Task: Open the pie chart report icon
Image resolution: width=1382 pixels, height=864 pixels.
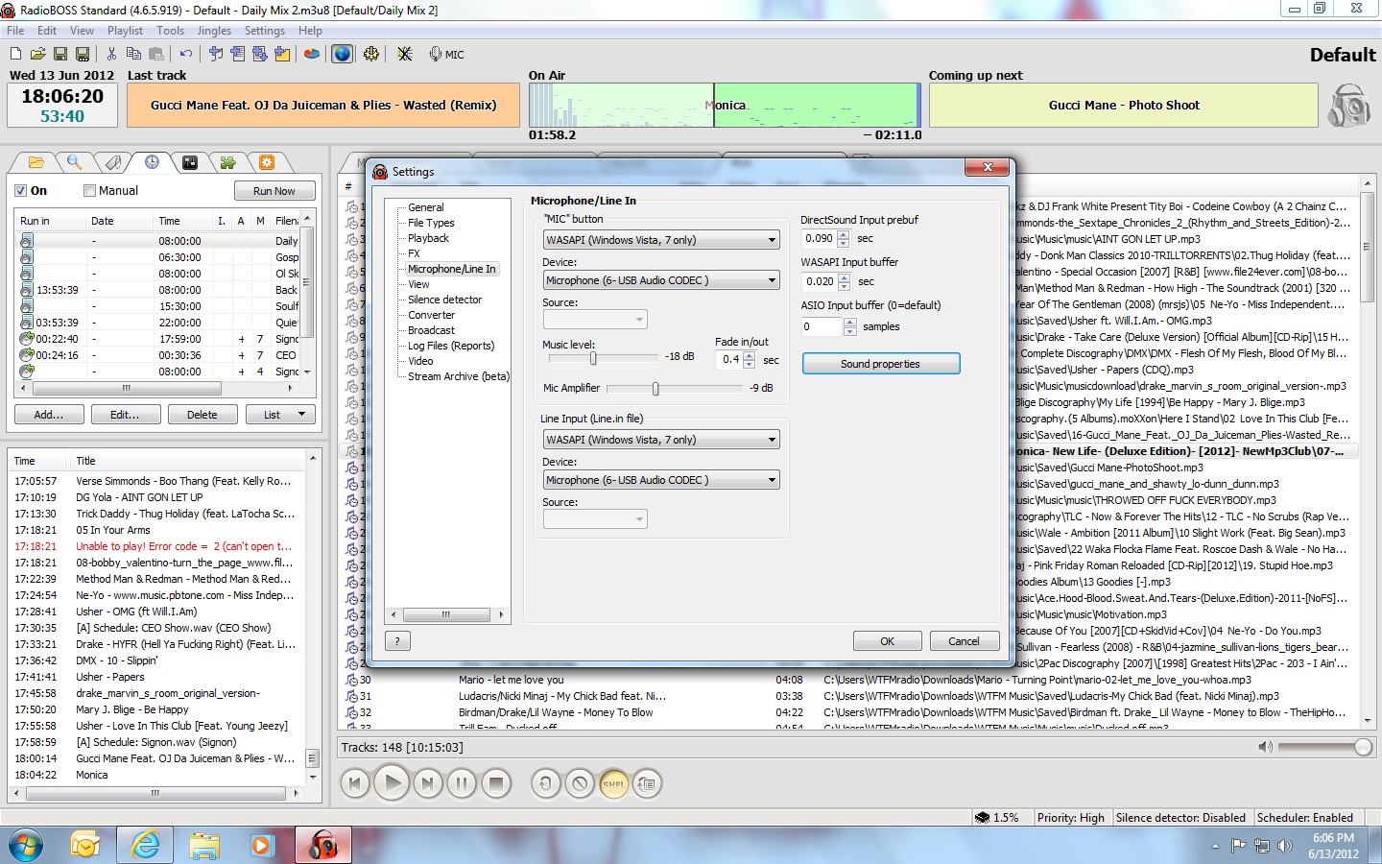Action: (x=311, y=54)
